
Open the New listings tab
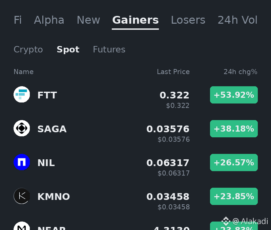[88, 20]
